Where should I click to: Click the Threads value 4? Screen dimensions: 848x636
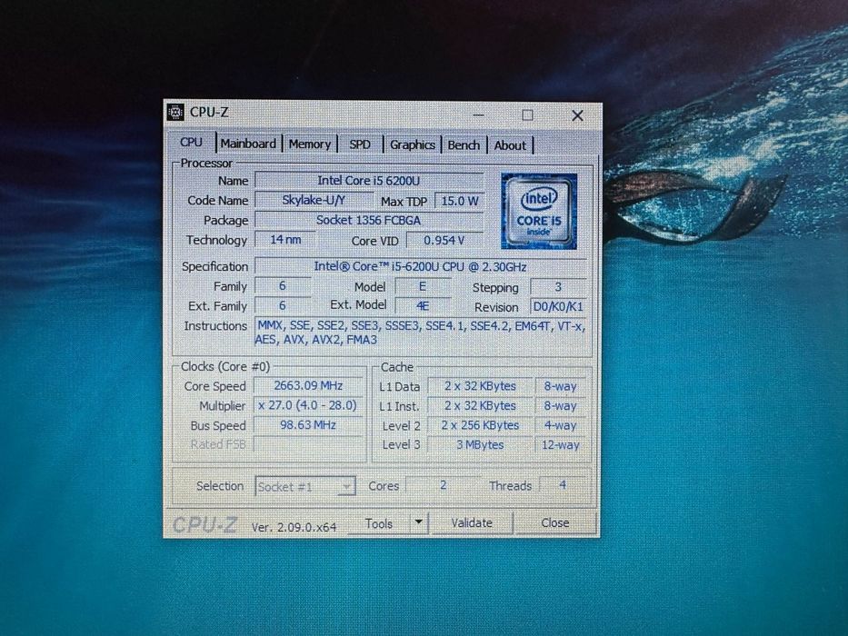(563, 485)
